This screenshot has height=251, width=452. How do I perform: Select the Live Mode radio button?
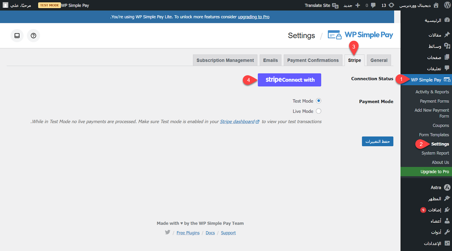tap(318, 111)
